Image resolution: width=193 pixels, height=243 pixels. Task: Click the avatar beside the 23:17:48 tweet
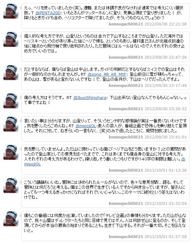[11, 73]
